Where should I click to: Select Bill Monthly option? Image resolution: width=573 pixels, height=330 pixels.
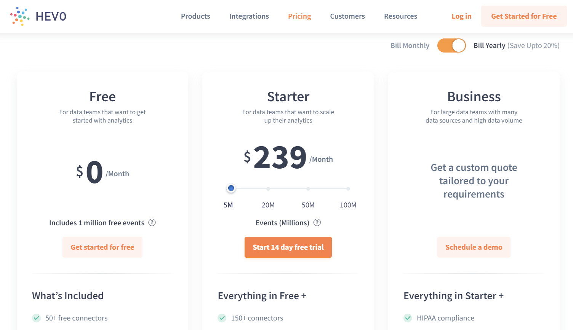[x=410, y=46]
